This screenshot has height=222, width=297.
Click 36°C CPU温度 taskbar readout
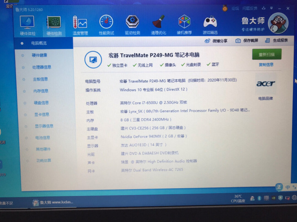pyautogui.click(x=238, y=198)
